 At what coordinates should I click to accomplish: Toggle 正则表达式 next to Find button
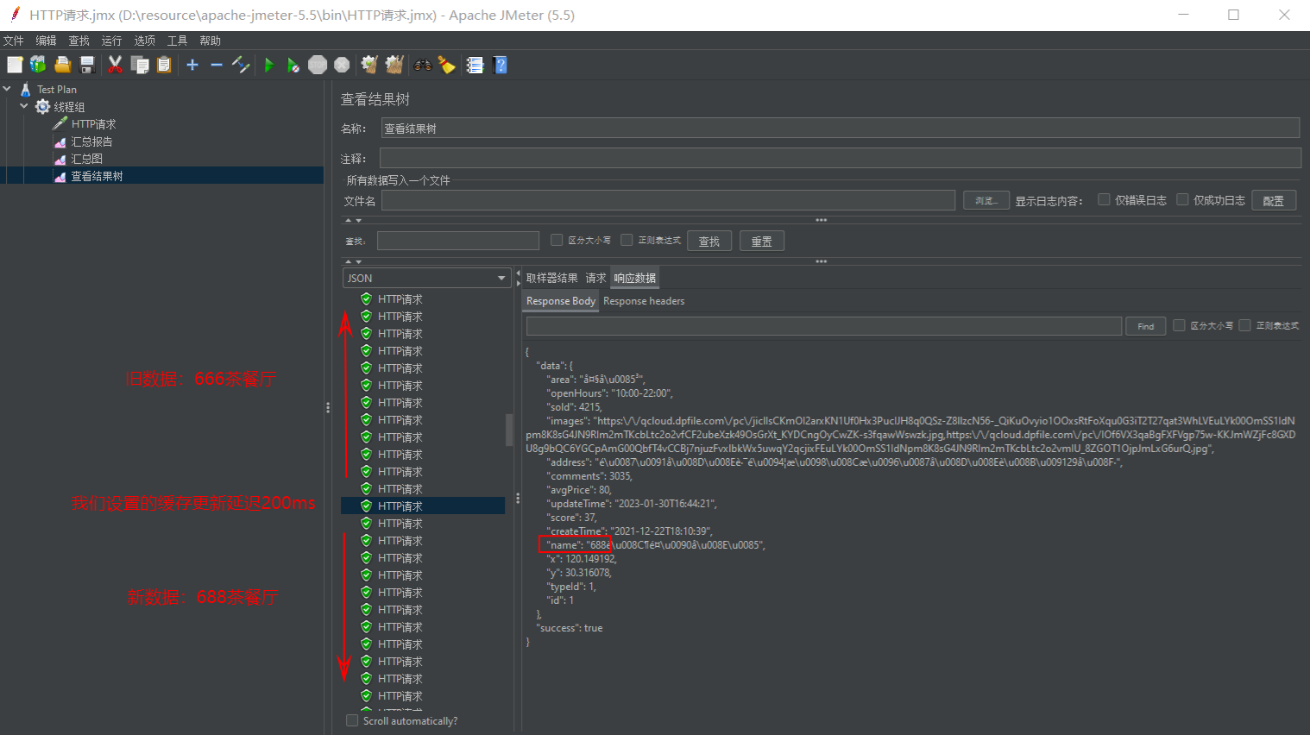pos(1244,325)
